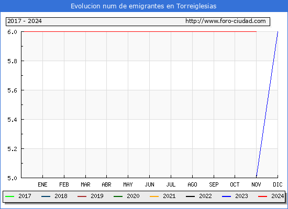
Task: Click the ENE month label
Action: tap(42, 184)
